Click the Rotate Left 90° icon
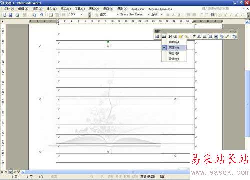Screen dimensions: 250x180 pos(199,37)
